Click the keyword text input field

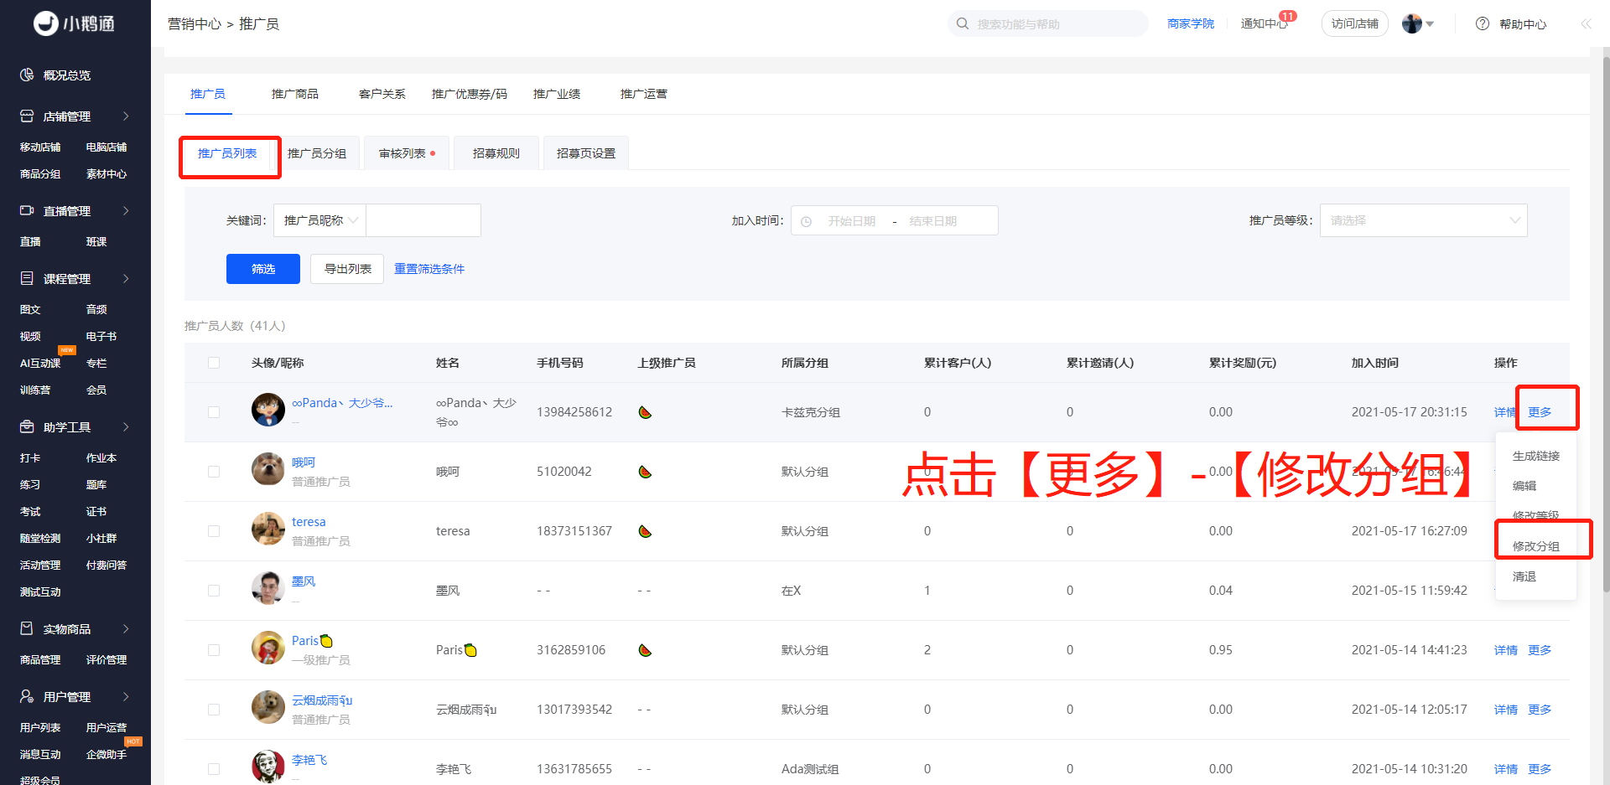pyautogui.click(x=423, y=220)
